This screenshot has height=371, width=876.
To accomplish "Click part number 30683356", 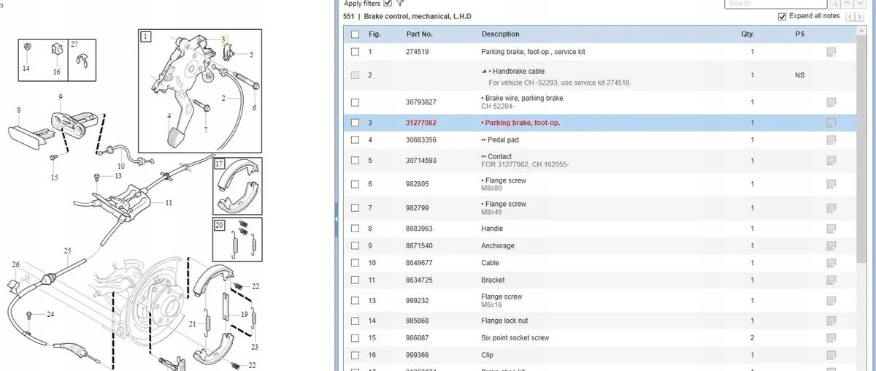I will click(x=421, y=139).
